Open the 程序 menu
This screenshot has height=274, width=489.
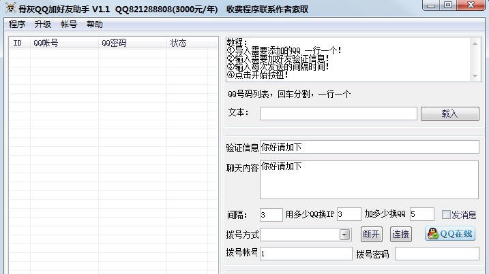point(17,24)
